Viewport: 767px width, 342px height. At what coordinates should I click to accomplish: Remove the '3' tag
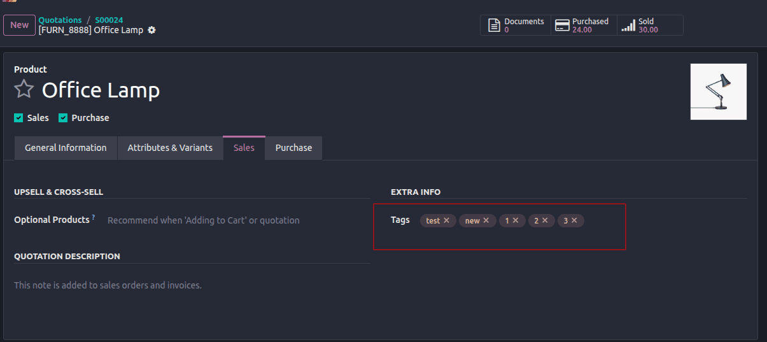click(x=574, y=220)
